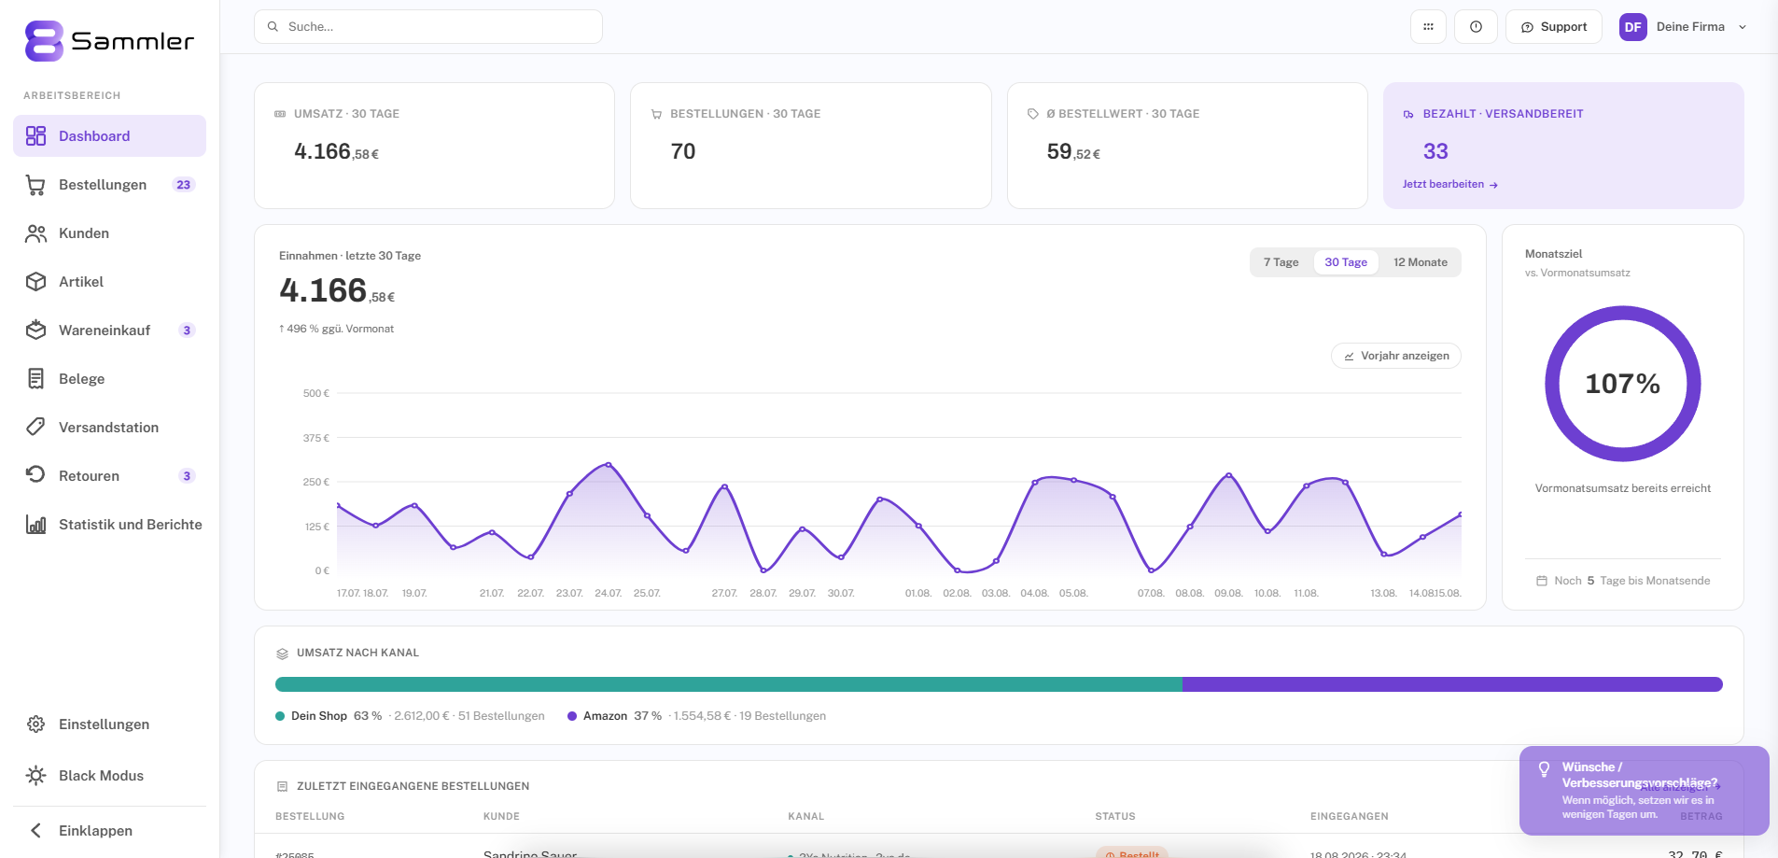The height and width of the screenshot is (858, 1778).
Task: Open Retouren via the return arrow icon
Action: click(36, 474)
